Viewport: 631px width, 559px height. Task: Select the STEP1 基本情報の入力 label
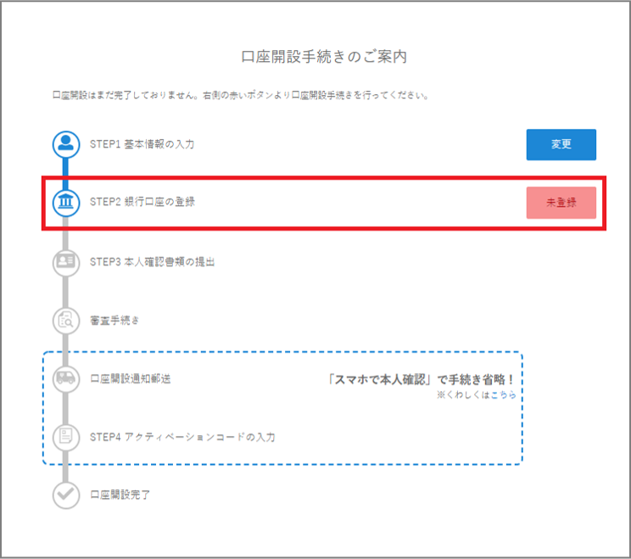point(142,144)
